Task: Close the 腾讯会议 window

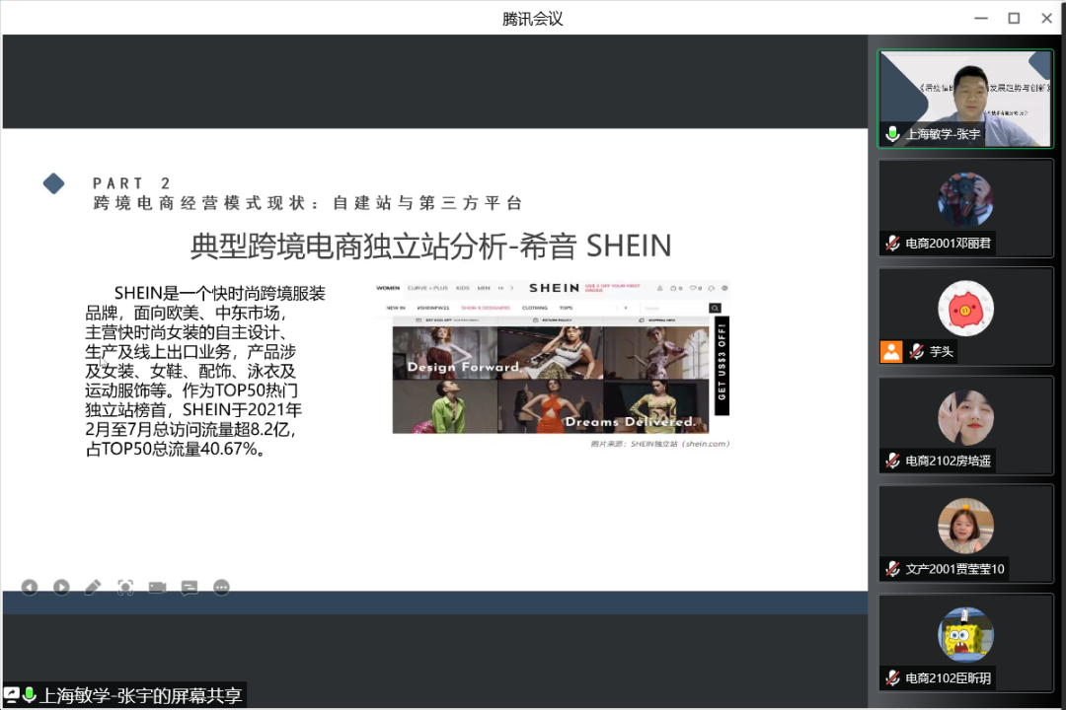Action: (x=1047, y=19)
